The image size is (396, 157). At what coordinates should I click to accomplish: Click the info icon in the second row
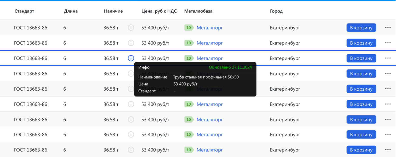(x=131, y=43)
